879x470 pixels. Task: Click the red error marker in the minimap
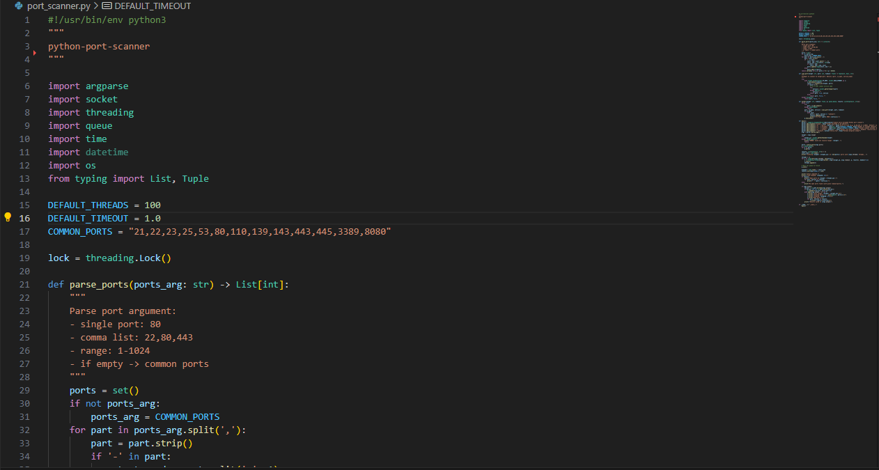795,16
